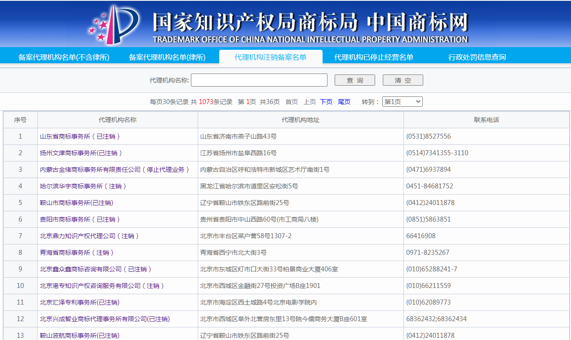
Task: Open 北京汇泽专利事务所(已注销) agency link
Action: click(80, 302)
